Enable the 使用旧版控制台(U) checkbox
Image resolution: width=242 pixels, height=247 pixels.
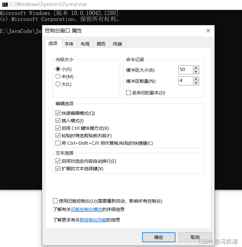pos(55,201)
